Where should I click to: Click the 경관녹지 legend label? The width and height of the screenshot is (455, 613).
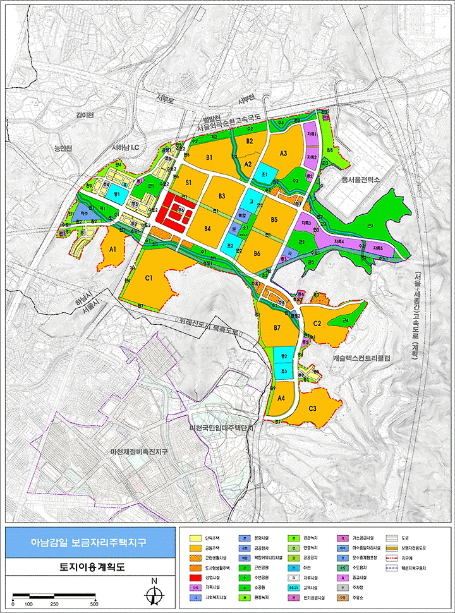coord(311,538)
